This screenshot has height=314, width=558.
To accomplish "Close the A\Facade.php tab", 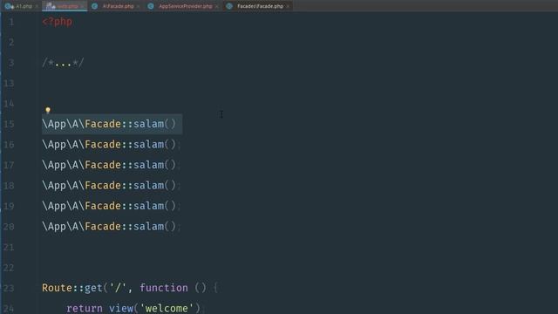I will pyautogui.click(x=138, y=6).
